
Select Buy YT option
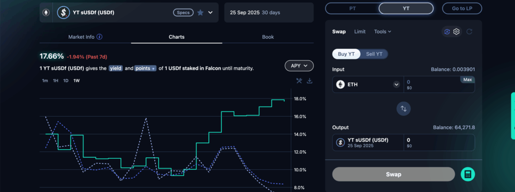pos(346,54)
